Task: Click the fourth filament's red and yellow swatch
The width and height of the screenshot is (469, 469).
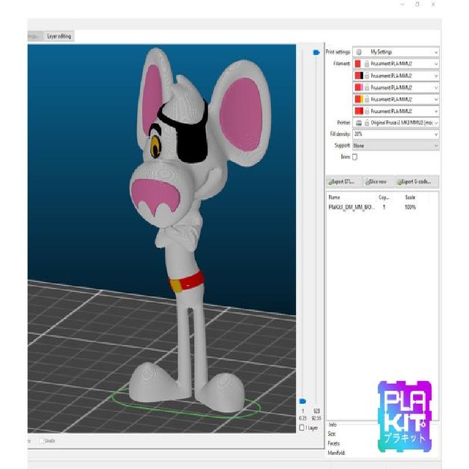Action: (359, 99)
